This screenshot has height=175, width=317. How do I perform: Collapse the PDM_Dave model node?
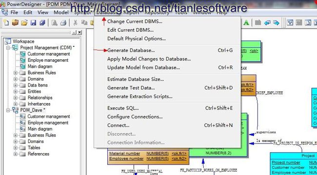8,110
